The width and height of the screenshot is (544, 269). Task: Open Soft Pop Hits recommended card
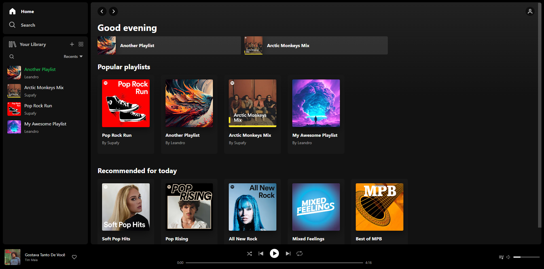tap(126, 211)
